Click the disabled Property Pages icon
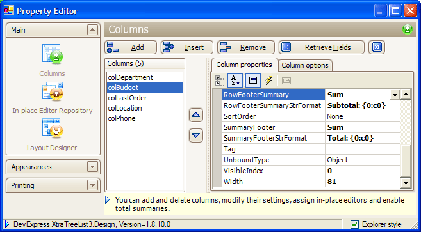 click(286, 81)
